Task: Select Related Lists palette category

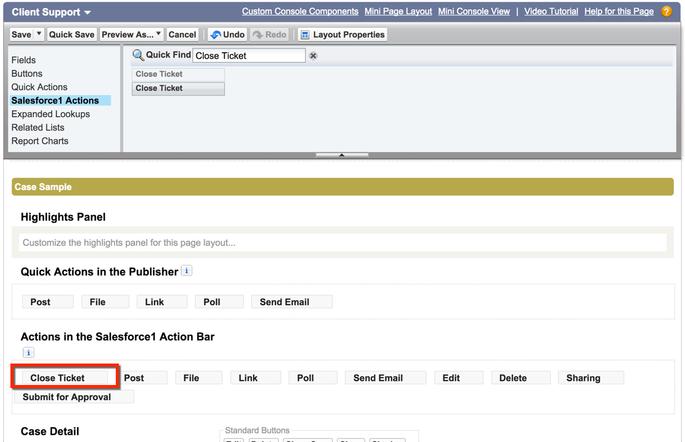Action: click(38, 128)
